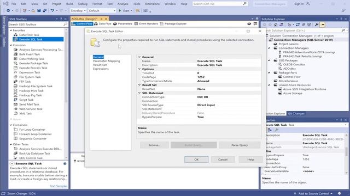Select Web Service Task in toolbox
Screen dimensions: 350x196
point(31,109)
